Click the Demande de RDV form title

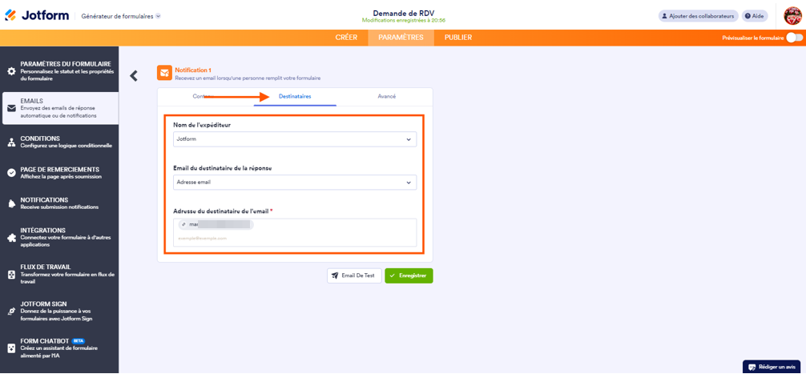(403, 13)
